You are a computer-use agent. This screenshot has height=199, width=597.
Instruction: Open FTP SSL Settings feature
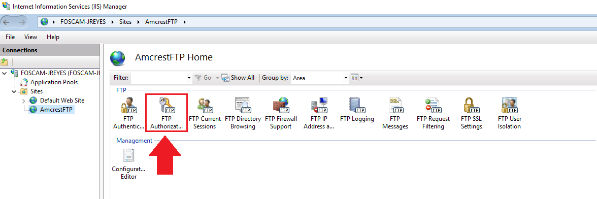point(471,113)
